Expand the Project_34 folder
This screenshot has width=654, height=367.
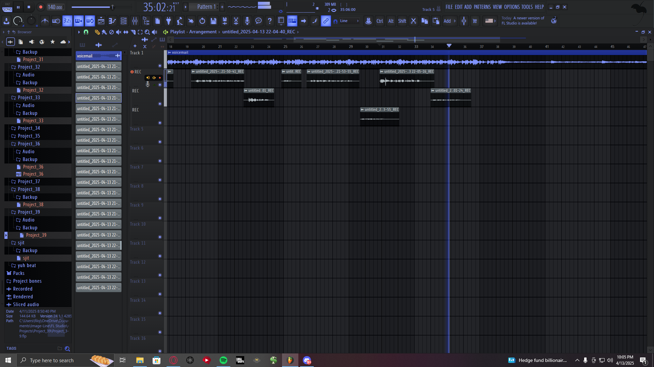(29, 128)
